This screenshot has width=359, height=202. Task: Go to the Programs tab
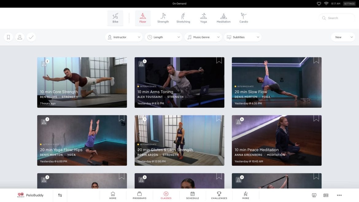coord(139,195)
